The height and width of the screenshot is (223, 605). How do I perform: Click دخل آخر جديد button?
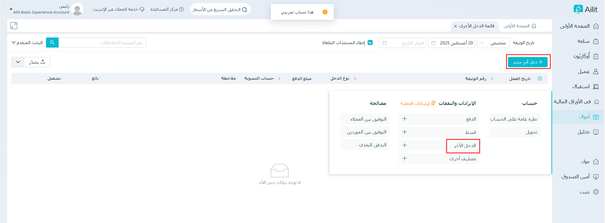point(528,62)
